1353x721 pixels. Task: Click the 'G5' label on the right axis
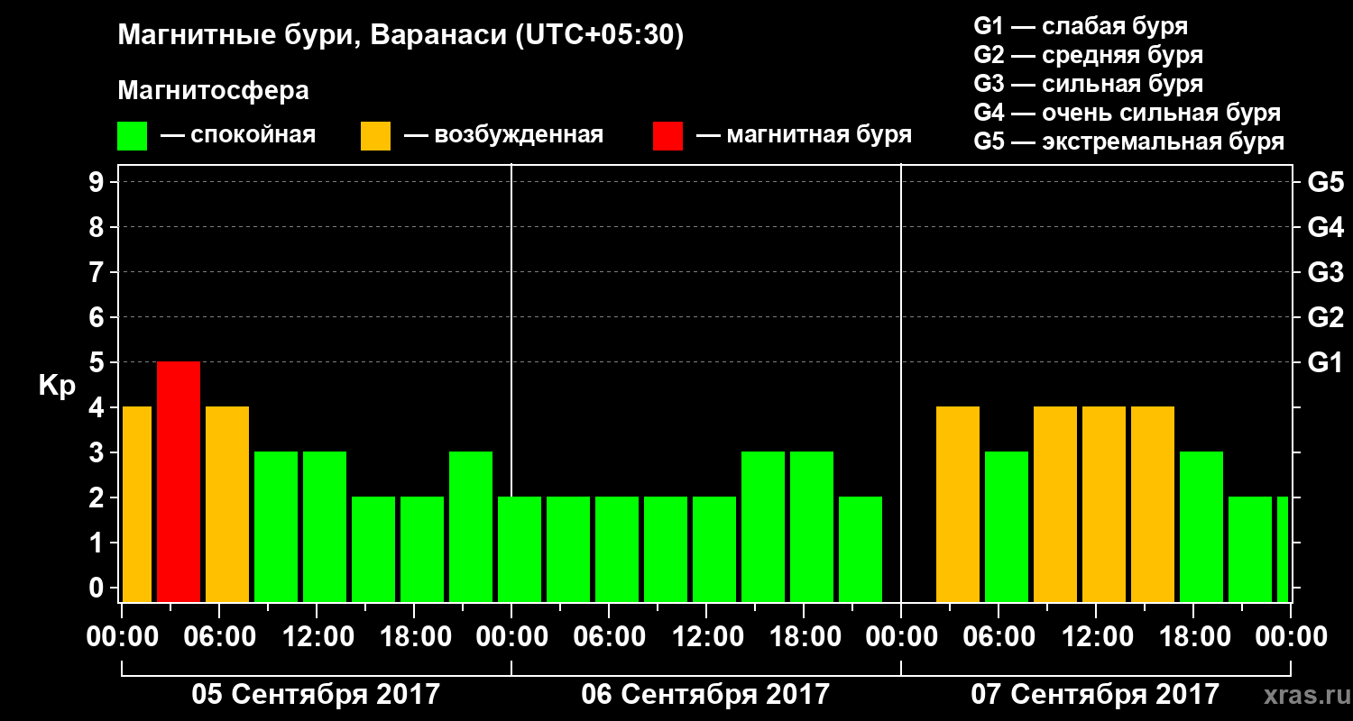tap(1325, 182)
